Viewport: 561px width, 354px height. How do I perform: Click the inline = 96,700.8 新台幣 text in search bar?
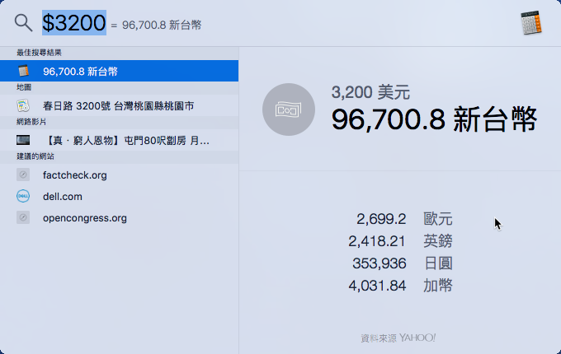(157, 25)
